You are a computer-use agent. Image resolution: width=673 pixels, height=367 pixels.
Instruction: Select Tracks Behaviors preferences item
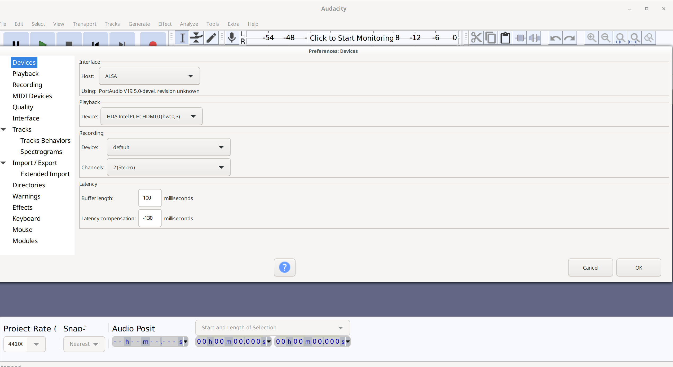tap(45, 141)
